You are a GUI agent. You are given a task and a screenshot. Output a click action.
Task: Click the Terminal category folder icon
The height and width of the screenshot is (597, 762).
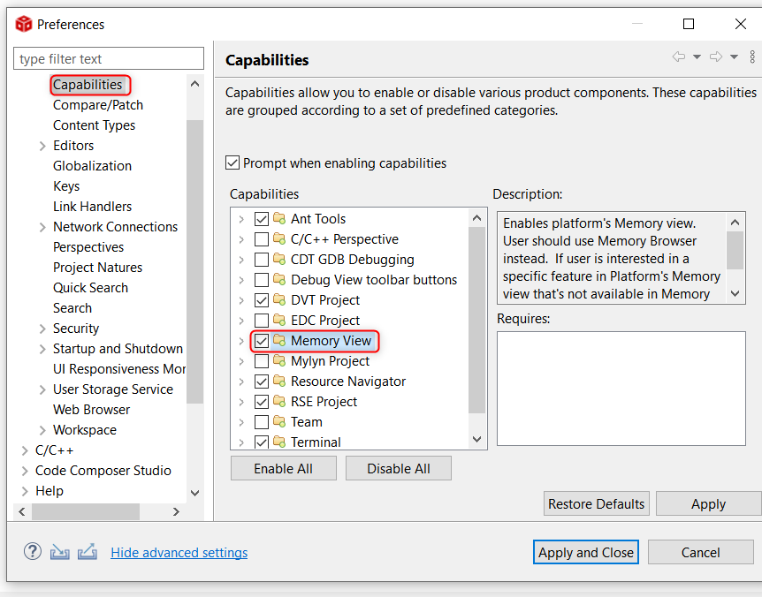[x=279, y=442]
